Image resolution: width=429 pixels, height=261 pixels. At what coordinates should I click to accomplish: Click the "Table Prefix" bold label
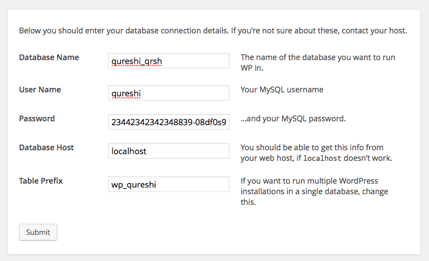tap(41, 181)
